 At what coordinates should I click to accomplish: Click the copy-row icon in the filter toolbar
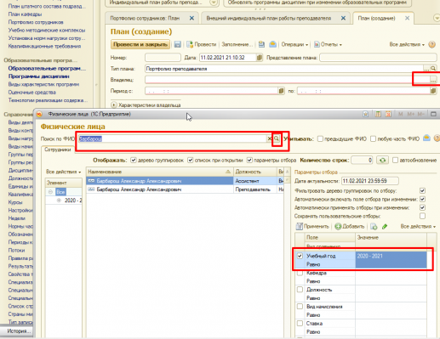[374, 226]
